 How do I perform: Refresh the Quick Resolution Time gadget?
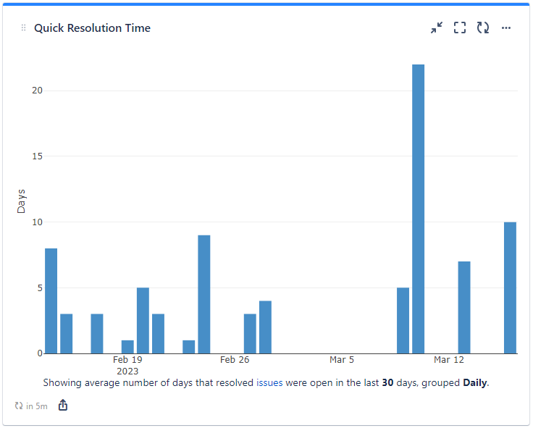(483, 28)
